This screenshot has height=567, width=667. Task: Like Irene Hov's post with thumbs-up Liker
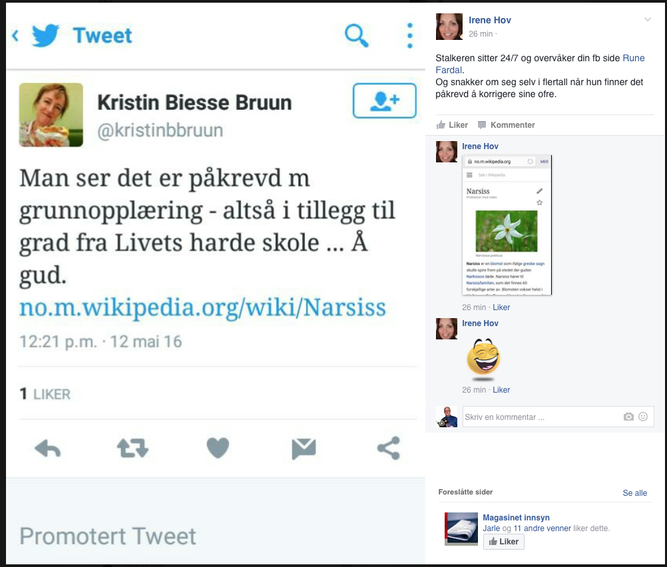click(452, 125)
